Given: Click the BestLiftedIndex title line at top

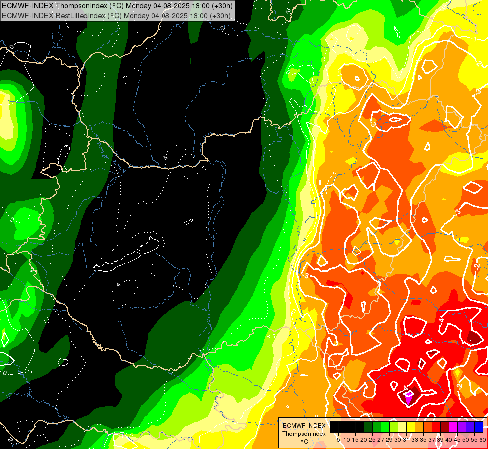Looking at the screenshot, I should 117,16.
